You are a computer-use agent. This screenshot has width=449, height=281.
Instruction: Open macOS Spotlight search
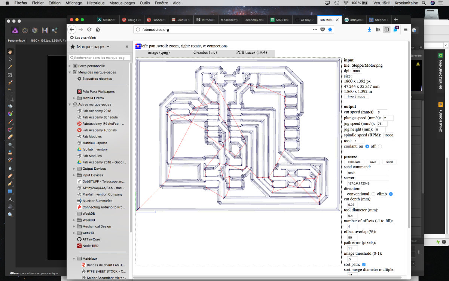point(424,3)
